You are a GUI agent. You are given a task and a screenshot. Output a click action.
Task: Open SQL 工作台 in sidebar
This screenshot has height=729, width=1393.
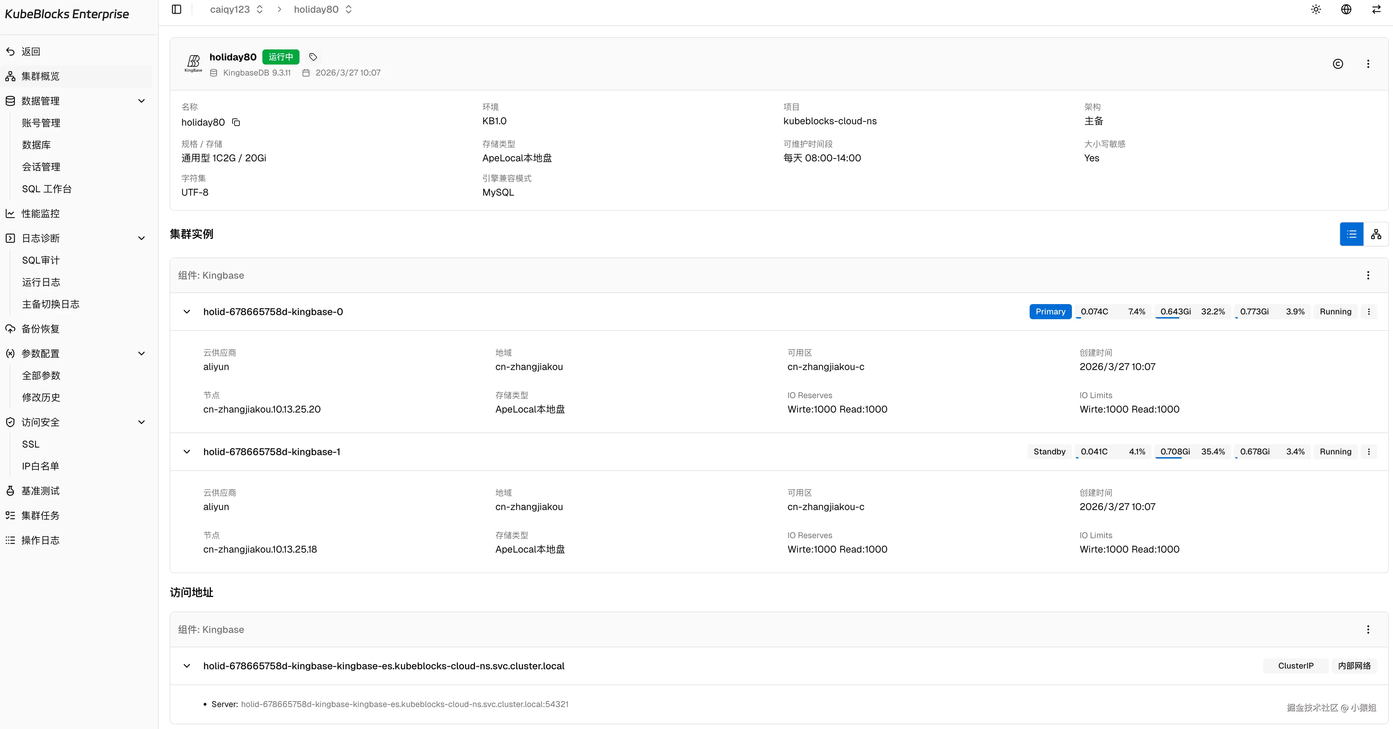[x=46, y=189]
